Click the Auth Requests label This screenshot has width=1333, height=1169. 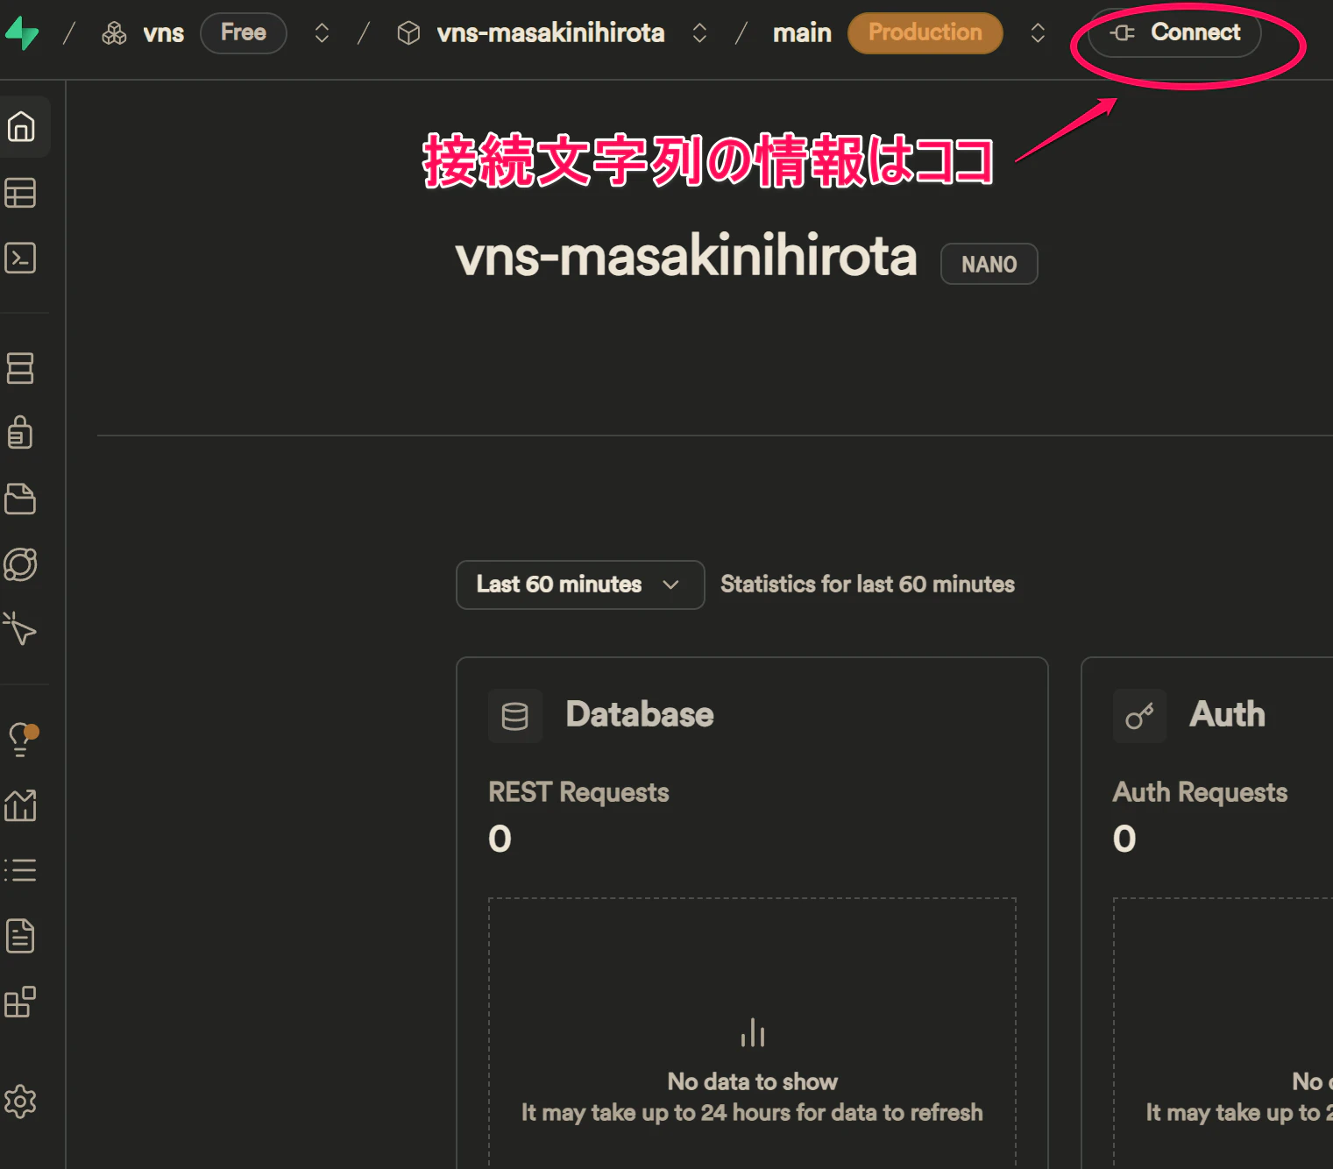pyautogui.click(x=1200, y=792)
